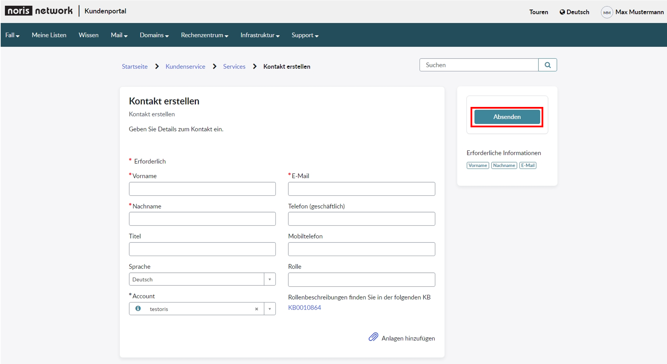Open the Rechenzentrum menu

coord(204,35)
